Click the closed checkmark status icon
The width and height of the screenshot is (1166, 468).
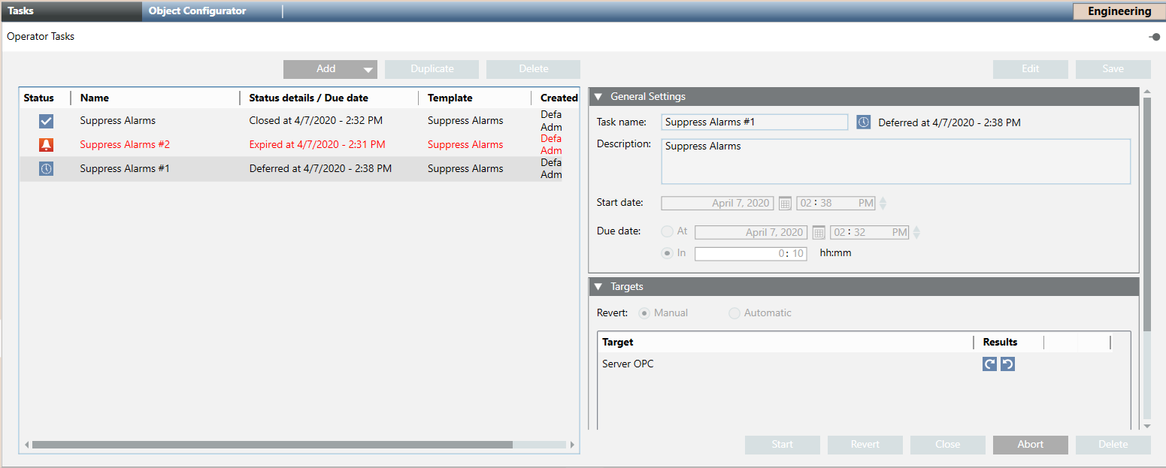pyautogui.click(x=47, y=121)
